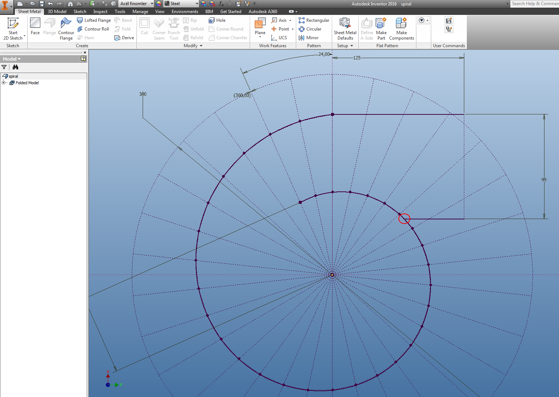Image resolution: width=559 pixels, height=397 pixels.
Task: Select the Contour Roll tool
Action: (x=93, y=29)
